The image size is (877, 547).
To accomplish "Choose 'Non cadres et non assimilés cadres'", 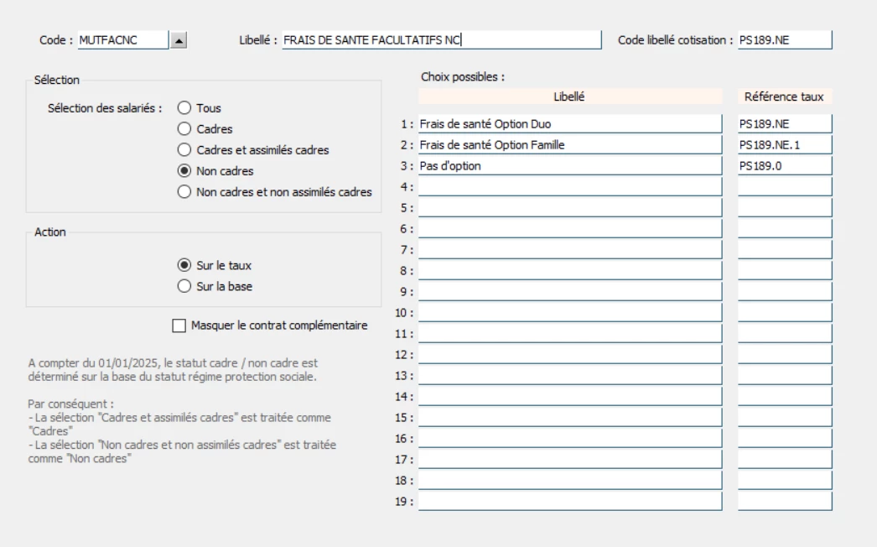I will click(184, 192).
